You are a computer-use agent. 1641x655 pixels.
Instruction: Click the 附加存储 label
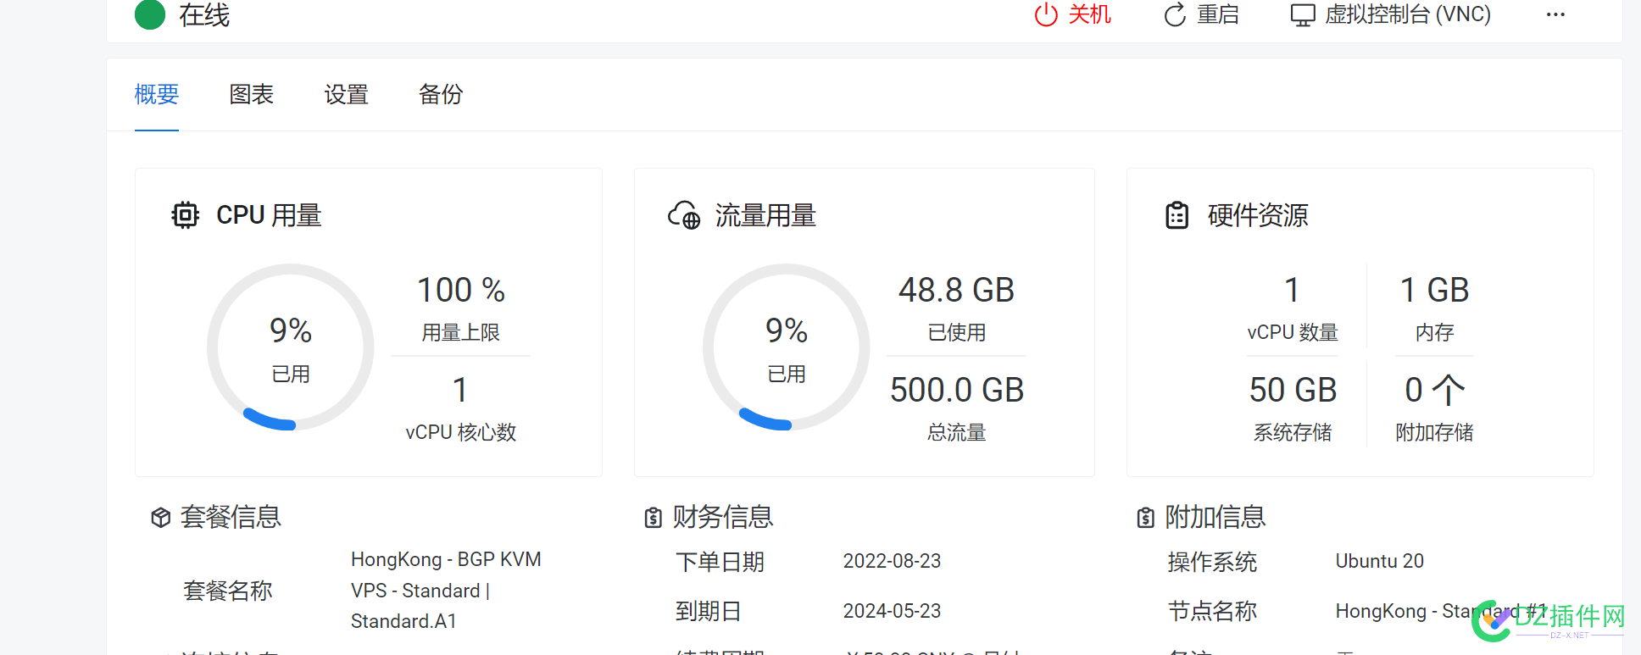[x=1434, y=433]
